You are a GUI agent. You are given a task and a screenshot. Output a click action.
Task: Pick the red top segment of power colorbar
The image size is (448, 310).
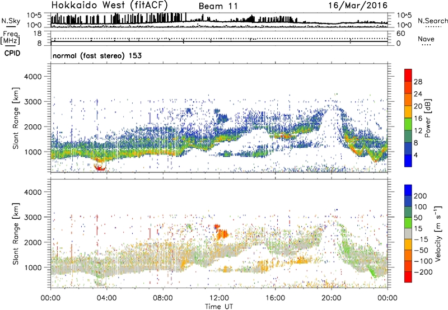[x=408, y=75]
